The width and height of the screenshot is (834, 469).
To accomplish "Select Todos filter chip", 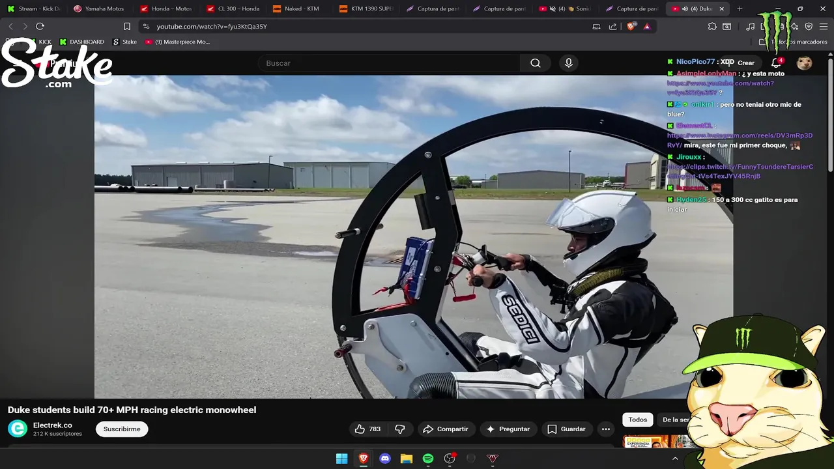I will [638, 419].
